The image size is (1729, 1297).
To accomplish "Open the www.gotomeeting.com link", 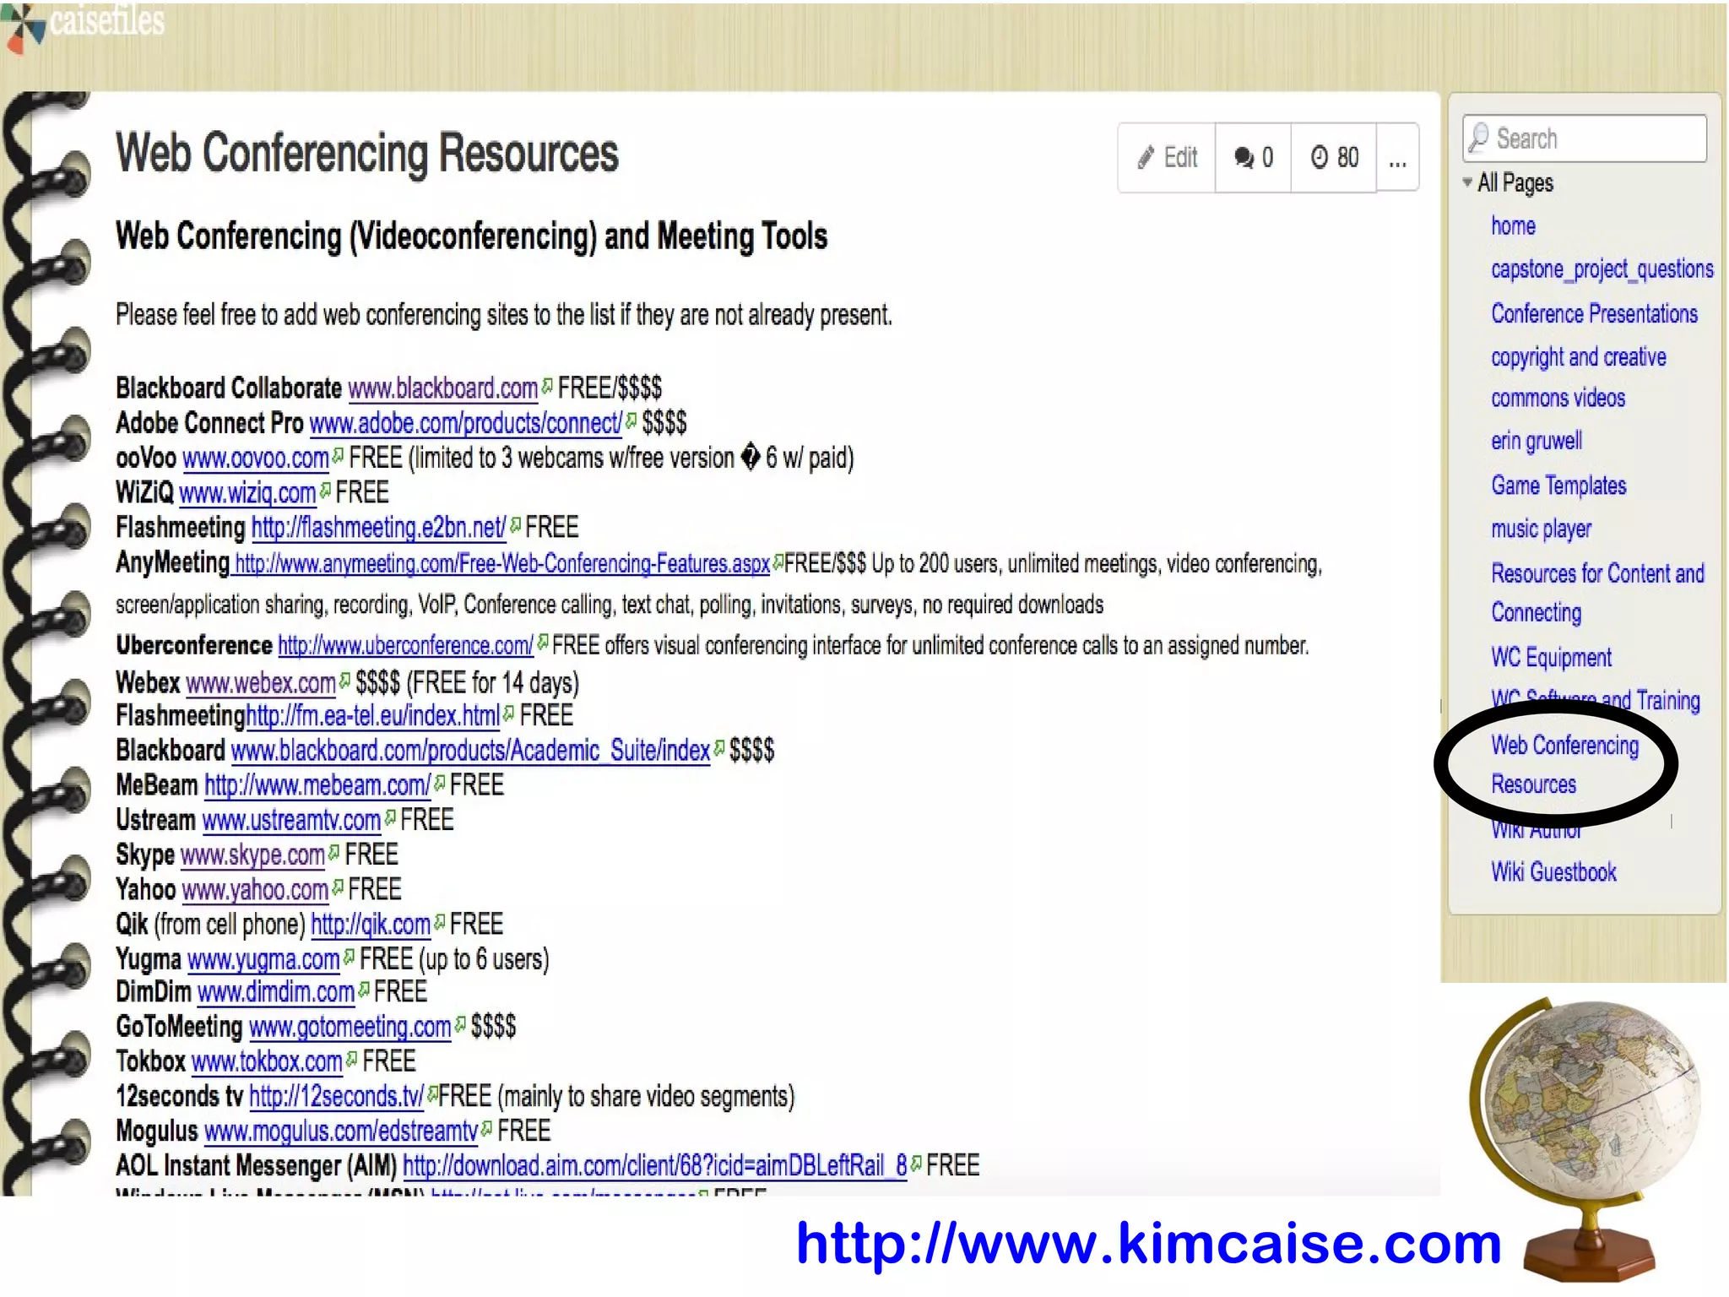I will click(350, 1028).
